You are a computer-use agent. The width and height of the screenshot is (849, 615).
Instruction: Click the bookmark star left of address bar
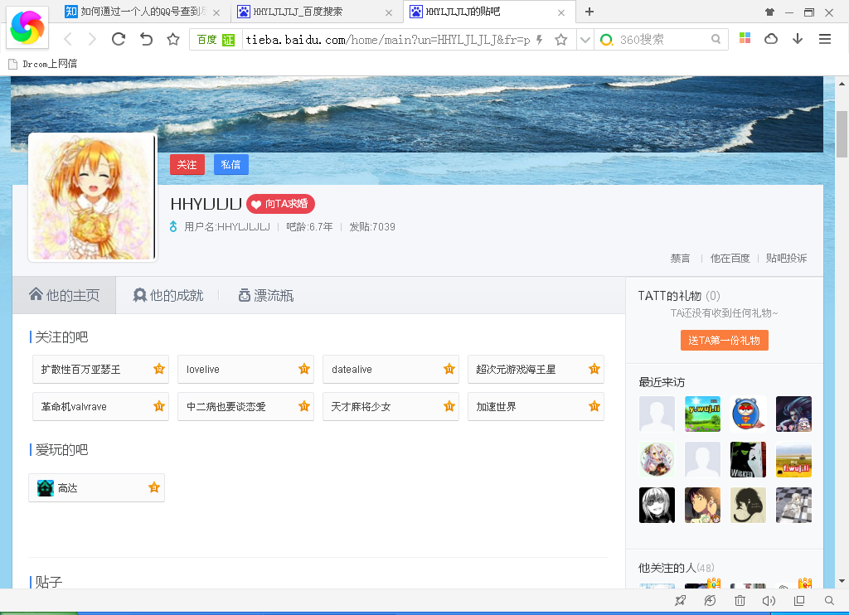(x=173, y=39)
